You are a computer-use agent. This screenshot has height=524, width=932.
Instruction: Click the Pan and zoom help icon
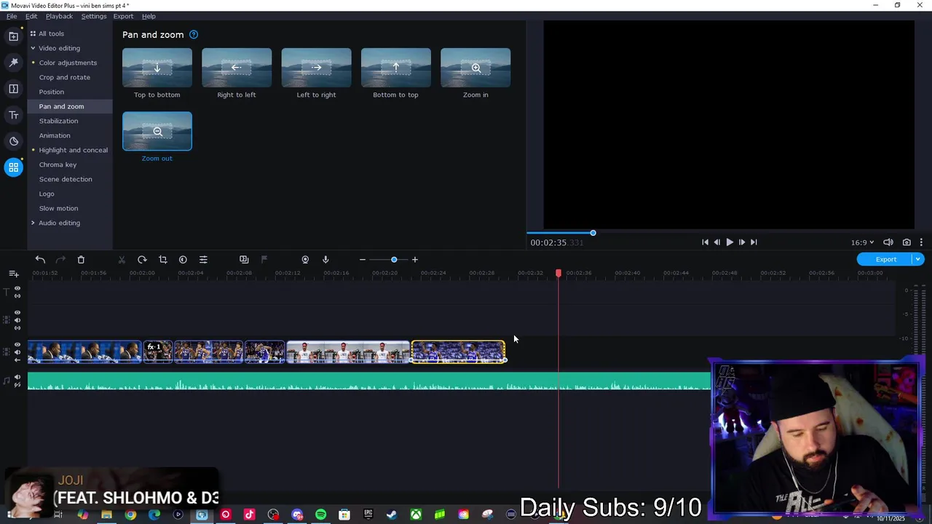tap(194, 34)
